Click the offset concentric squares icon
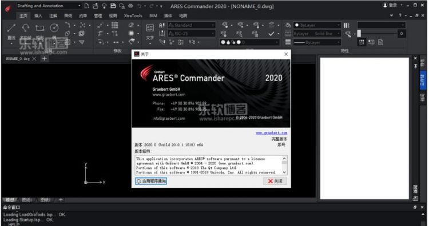Viewport: 429px width, 226px height. (82, 34)
